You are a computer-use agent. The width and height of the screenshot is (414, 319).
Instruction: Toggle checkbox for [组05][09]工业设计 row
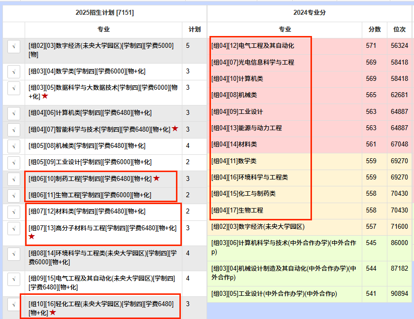click(14, 162)
